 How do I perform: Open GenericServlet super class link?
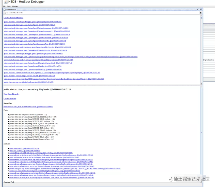point(28,106)
